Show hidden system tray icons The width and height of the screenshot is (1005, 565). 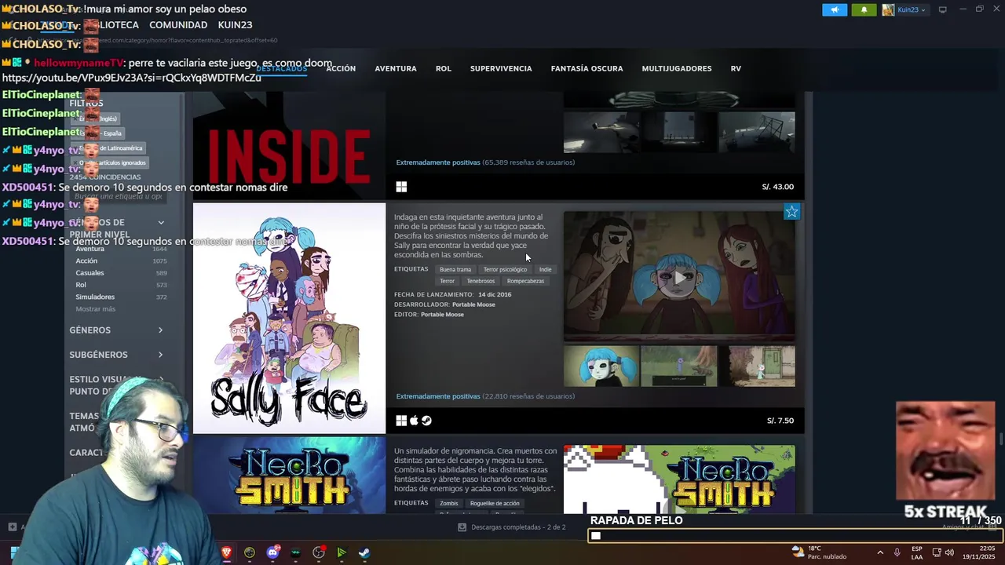click(x=880, y=552)
